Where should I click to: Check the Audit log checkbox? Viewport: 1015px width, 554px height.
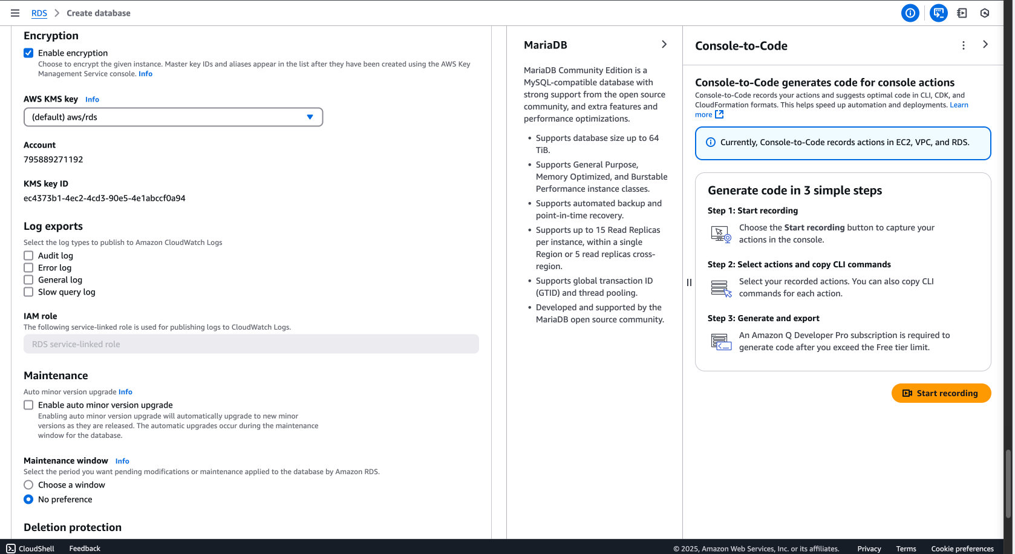click(28, 256)
